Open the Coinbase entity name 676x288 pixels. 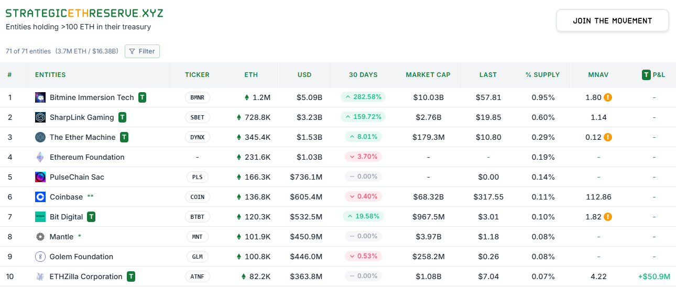(x=66, y=197)
